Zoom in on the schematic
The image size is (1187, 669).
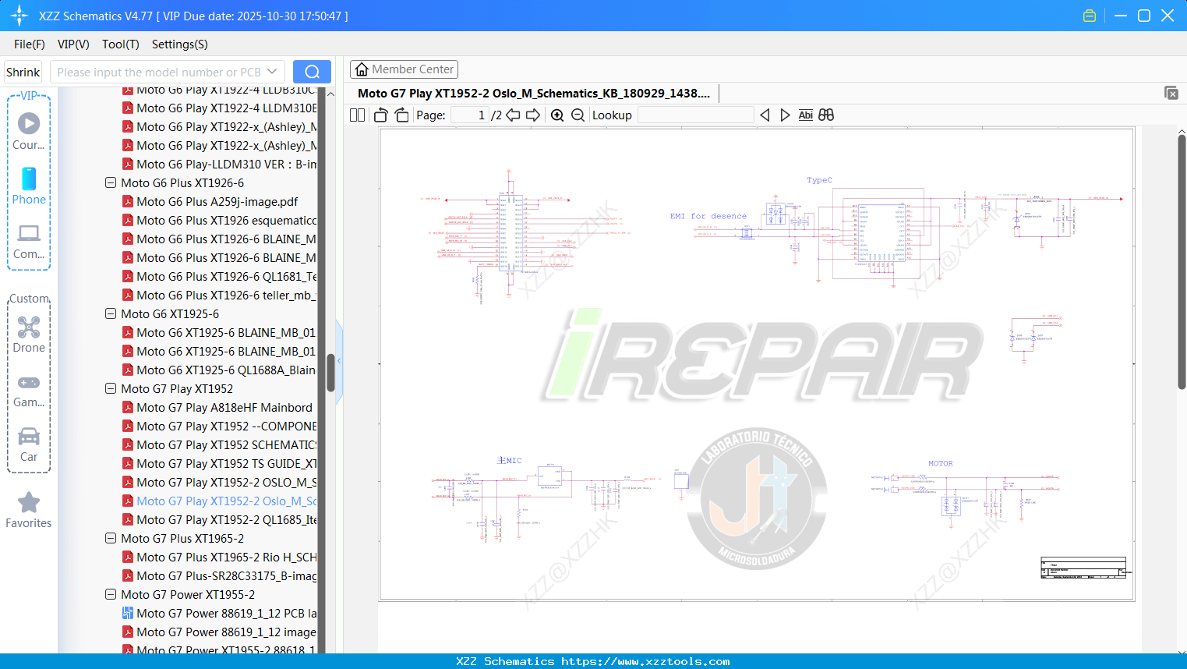[557, 115]
